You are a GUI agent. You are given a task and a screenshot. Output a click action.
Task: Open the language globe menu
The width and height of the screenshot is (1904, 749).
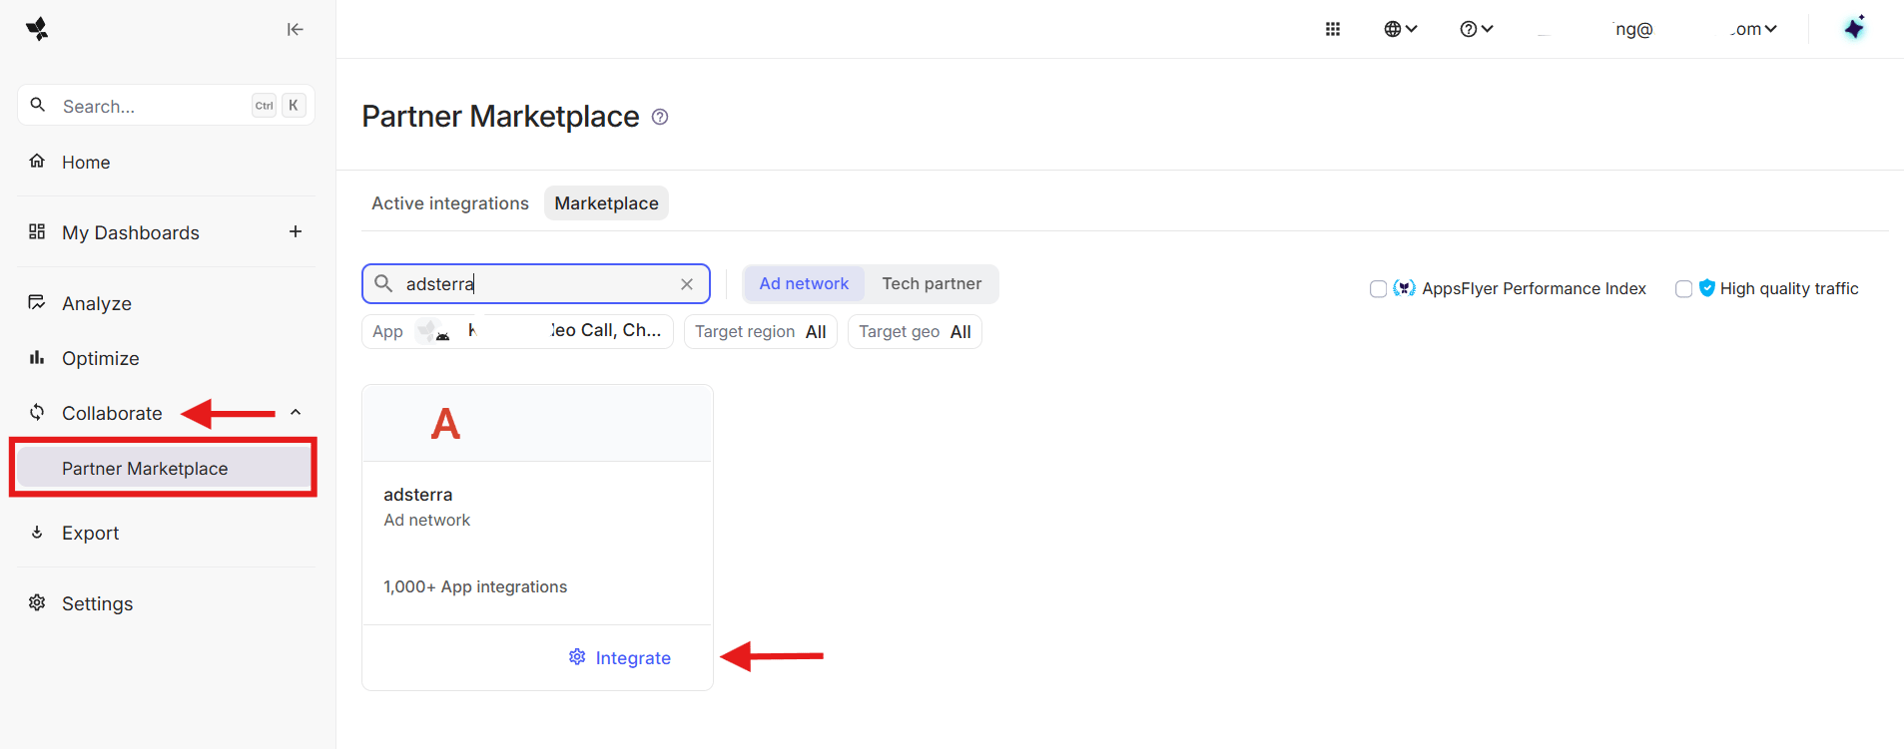point(1401,29)
